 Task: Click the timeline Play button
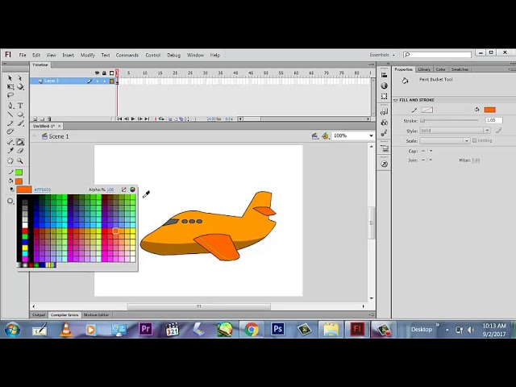[133, 119]
